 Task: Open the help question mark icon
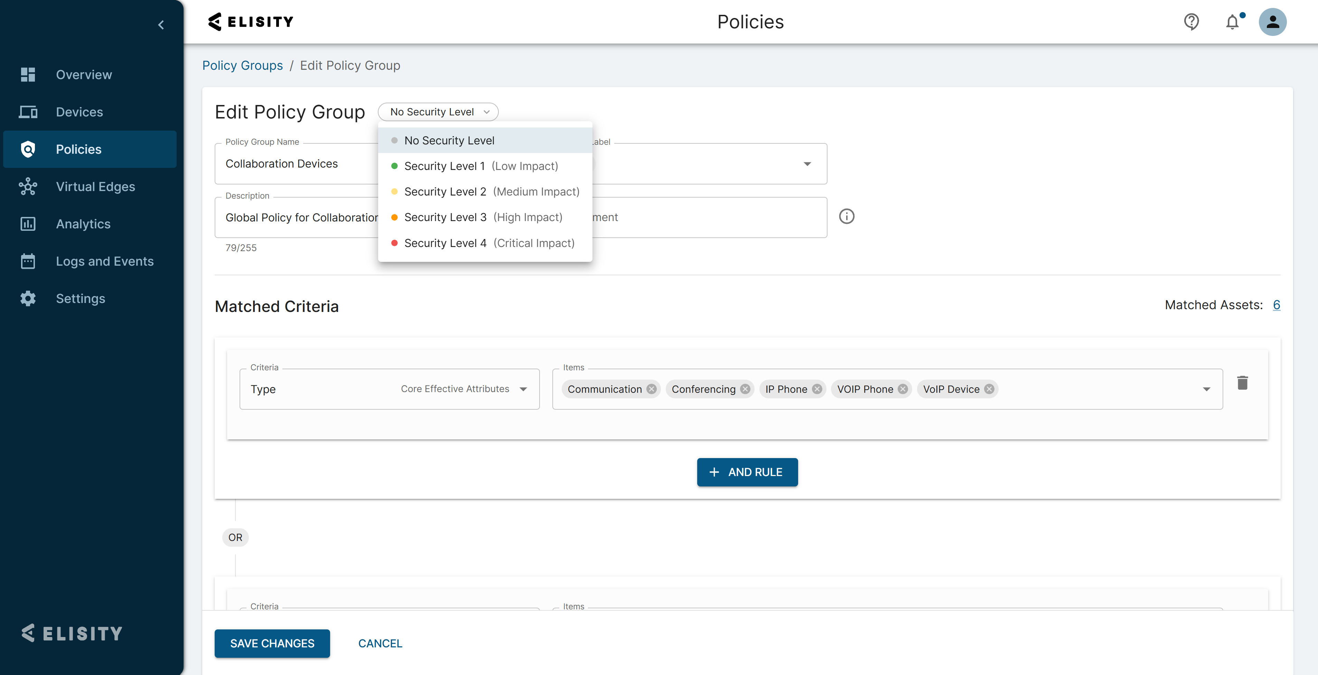[x=1191, y=21]
